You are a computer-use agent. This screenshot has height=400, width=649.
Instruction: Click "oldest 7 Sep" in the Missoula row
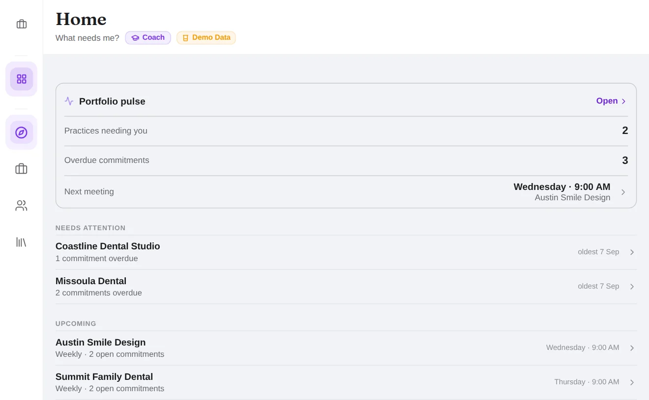pos(598,286)
